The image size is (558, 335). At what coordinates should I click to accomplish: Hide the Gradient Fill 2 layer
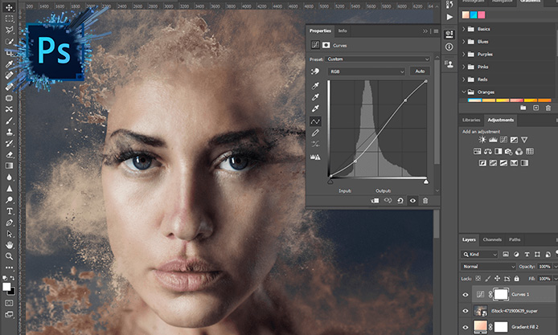tap(466, 328)
